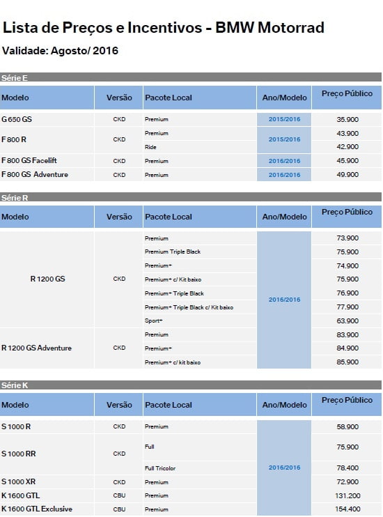Select the Série R section header bar

click(x=191, y=197)
